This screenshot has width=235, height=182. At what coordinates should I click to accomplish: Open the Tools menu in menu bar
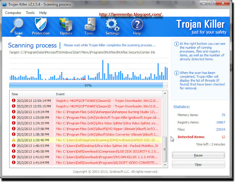pos(30,13)
